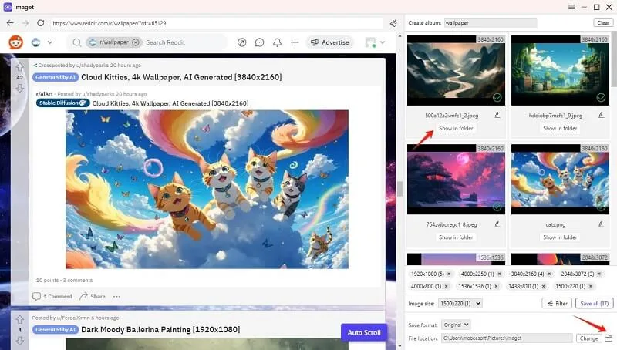The width and height of the screenshot is (617, 350).
Task: Upvote the Cloud Kitties post
Action: (20, 67)
